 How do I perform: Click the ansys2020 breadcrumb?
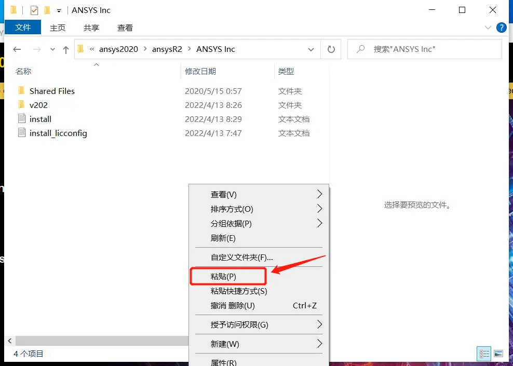pyautogui.click(x=118, y=49)
